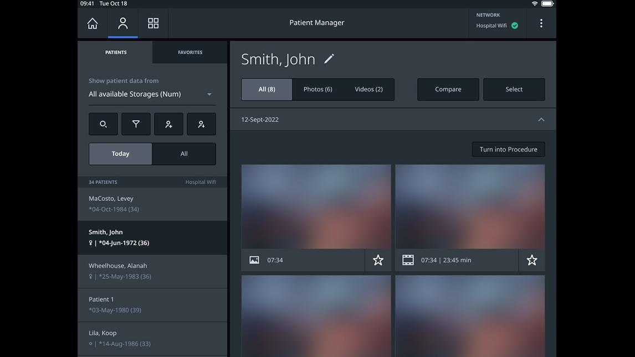The image size is (635, 357).
Task: Select patient MaCosto, Levey
Action: pyautogui.click(x=152, y=204)
